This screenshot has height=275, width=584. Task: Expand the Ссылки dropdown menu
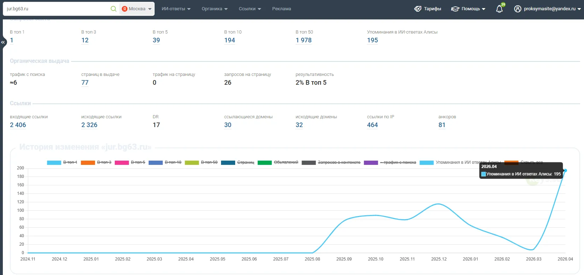tap(250, 9)
